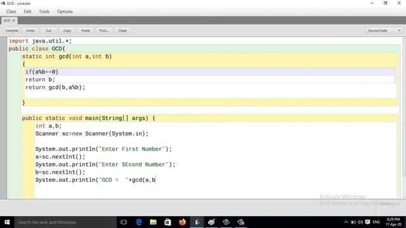
Task: Click the Close toolbar button
Action: click(x=122, y=30)
